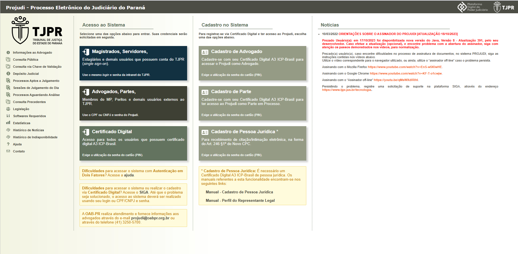518x254 pixels.
Task: Start Cadastro de Advogado registration
Action: (252, 63)
